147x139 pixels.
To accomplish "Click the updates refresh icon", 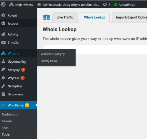I will [x=105, y=4].
